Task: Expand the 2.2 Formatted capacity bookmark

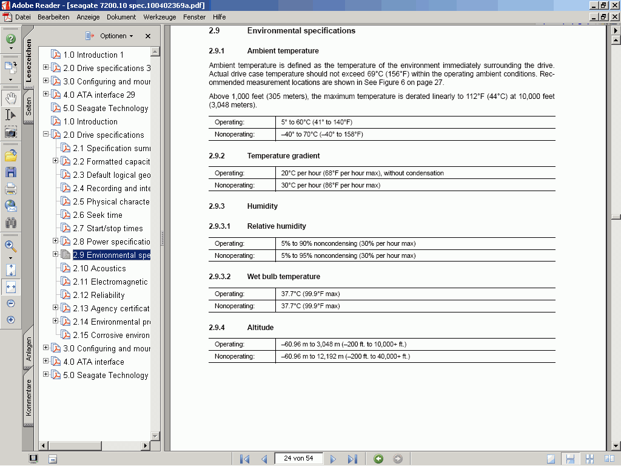Action: coord(56,161)
